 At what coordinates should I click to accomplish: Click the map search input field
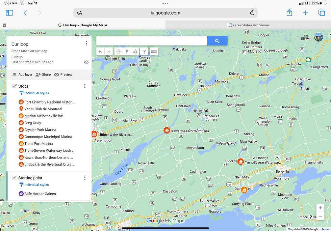click(x=152, y=41)
